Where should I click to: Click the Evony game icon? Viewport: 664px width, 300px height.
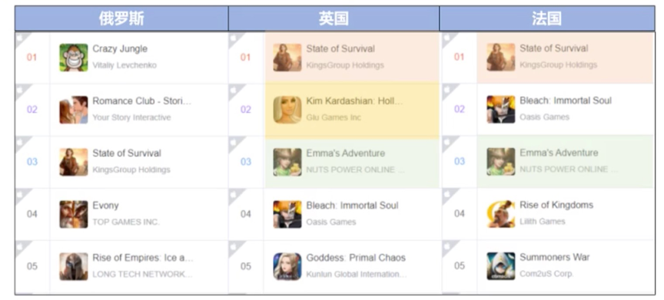(74, 214)
